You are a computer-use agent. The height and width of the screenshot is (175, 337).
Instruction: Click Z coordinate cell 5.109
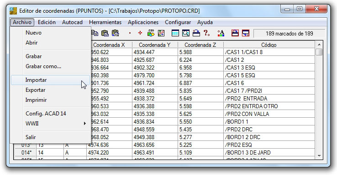[x=200, y=153]
